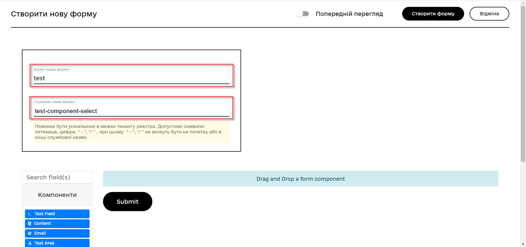
Task: Click the Email at-sign icon
Action: (x=30, y=233)
